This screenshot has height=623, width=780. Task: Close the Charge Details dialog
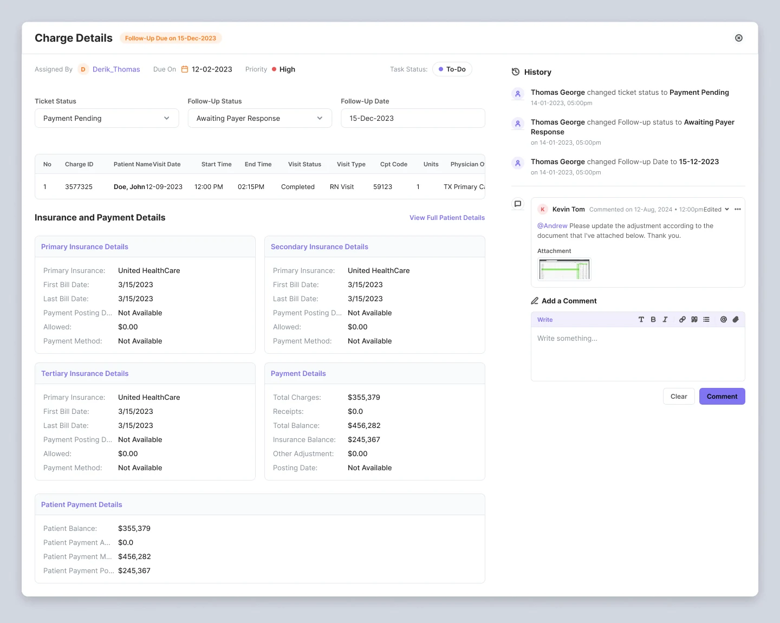[x=739, y=38]
